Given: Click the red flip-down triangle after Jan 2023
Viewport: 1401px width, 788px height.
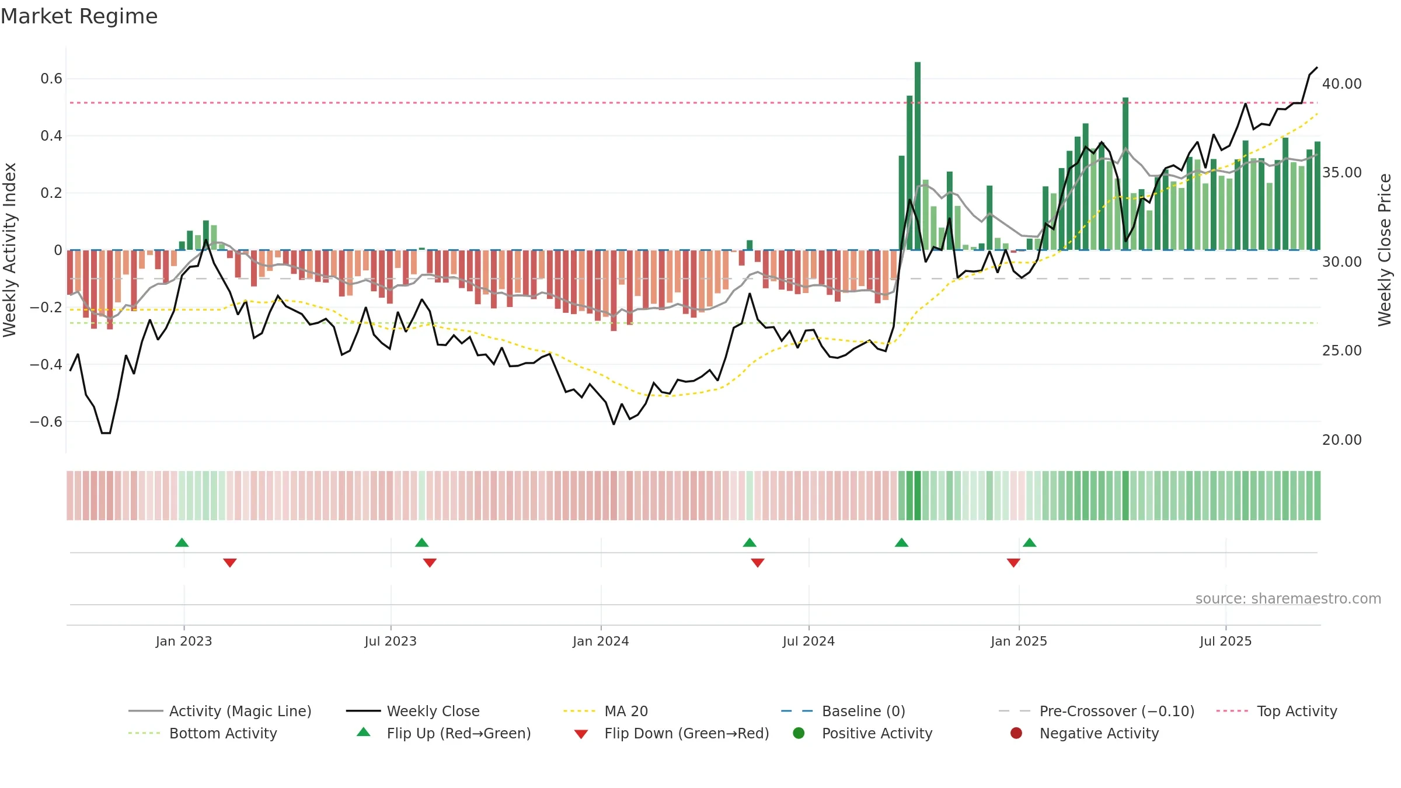Looking at the screenshot, I should coord(230,563).
